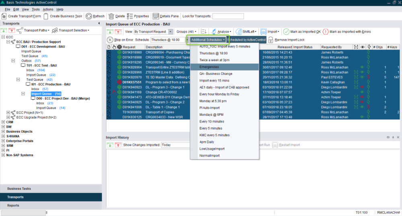
Task: Expand the CRM tree node
Action: pos(3,122)
